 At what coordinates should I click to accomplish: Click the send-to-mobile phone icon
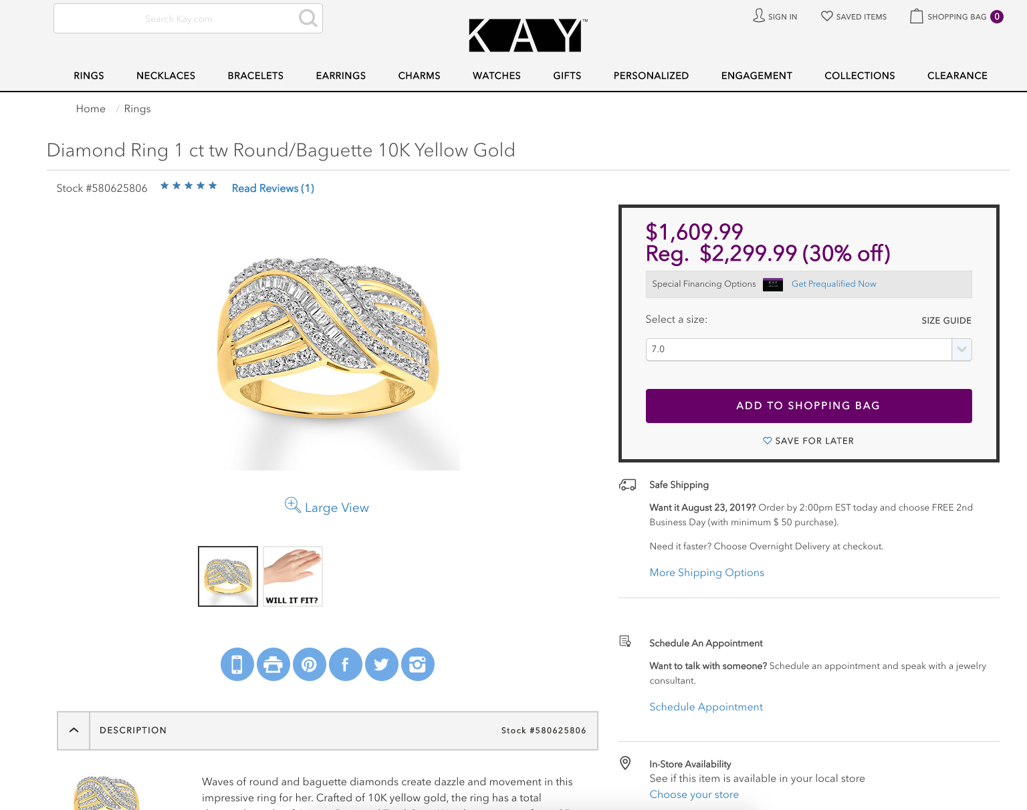(x=237, y=664)
